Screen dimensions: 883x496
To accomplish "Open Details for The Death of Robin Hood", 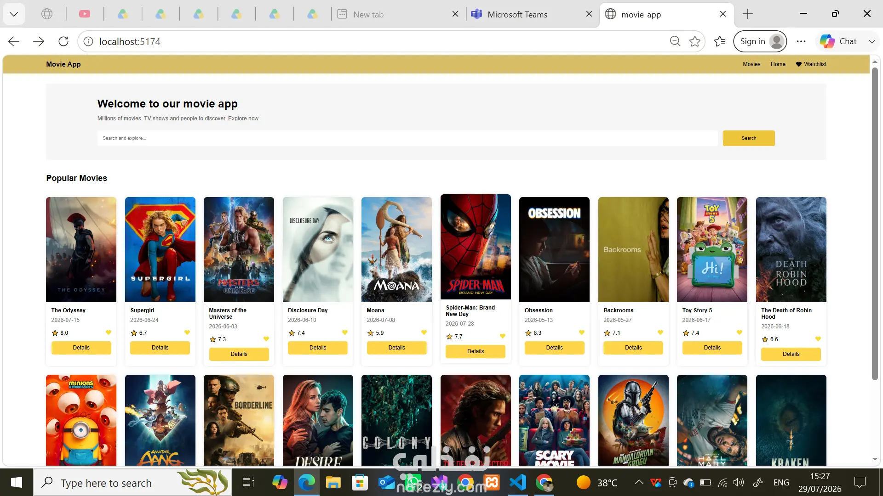I will 791,354.
